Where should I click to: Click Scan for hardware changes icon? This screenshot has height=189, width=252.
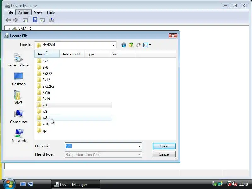(52, 20)
